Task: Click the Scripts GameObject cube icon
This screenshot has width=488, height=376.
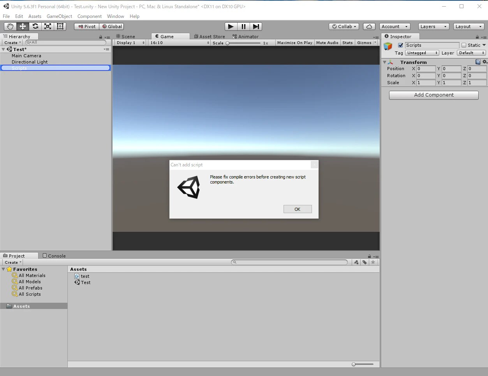Action: pos(388,46)
